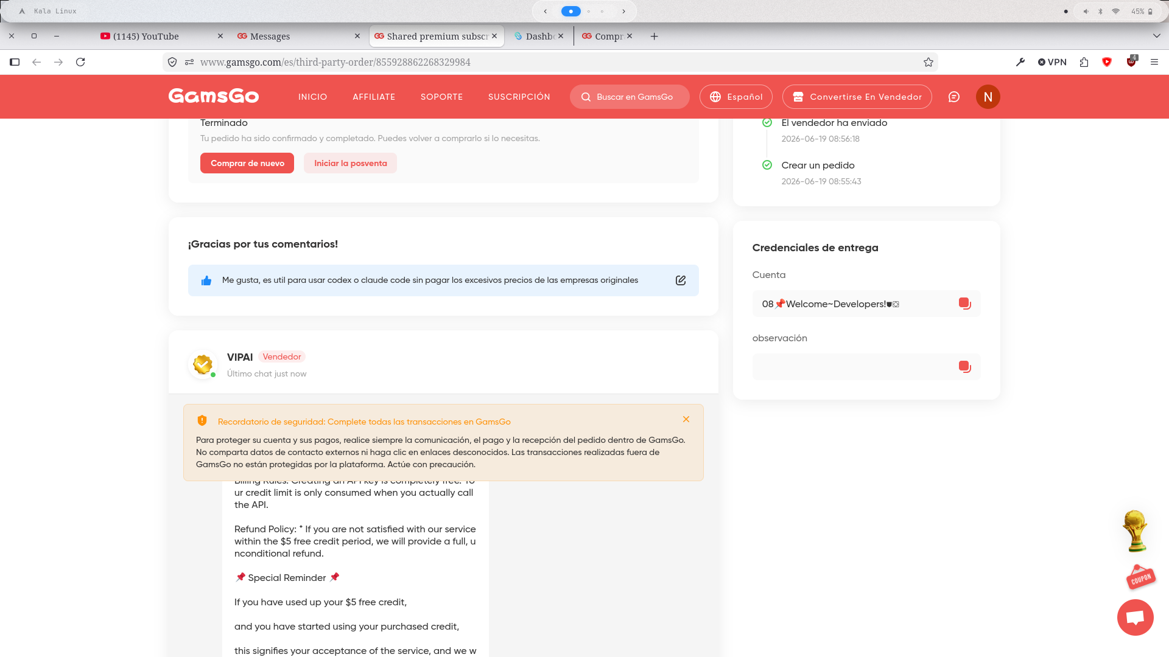Open a new browser tab
Screen dimensions: 1169x657
pyautogui.click(x=654, y=36)
